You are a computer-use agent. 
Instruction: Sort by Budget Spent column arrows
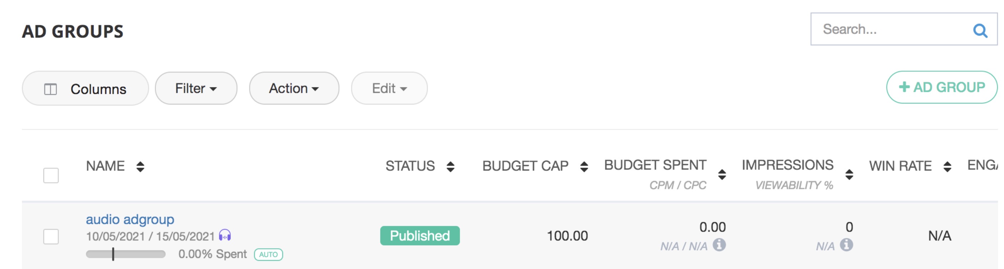(722, 174)
